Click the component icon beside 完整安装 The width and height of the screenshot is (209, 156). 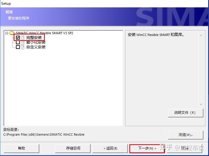click(x=22, y=38)
